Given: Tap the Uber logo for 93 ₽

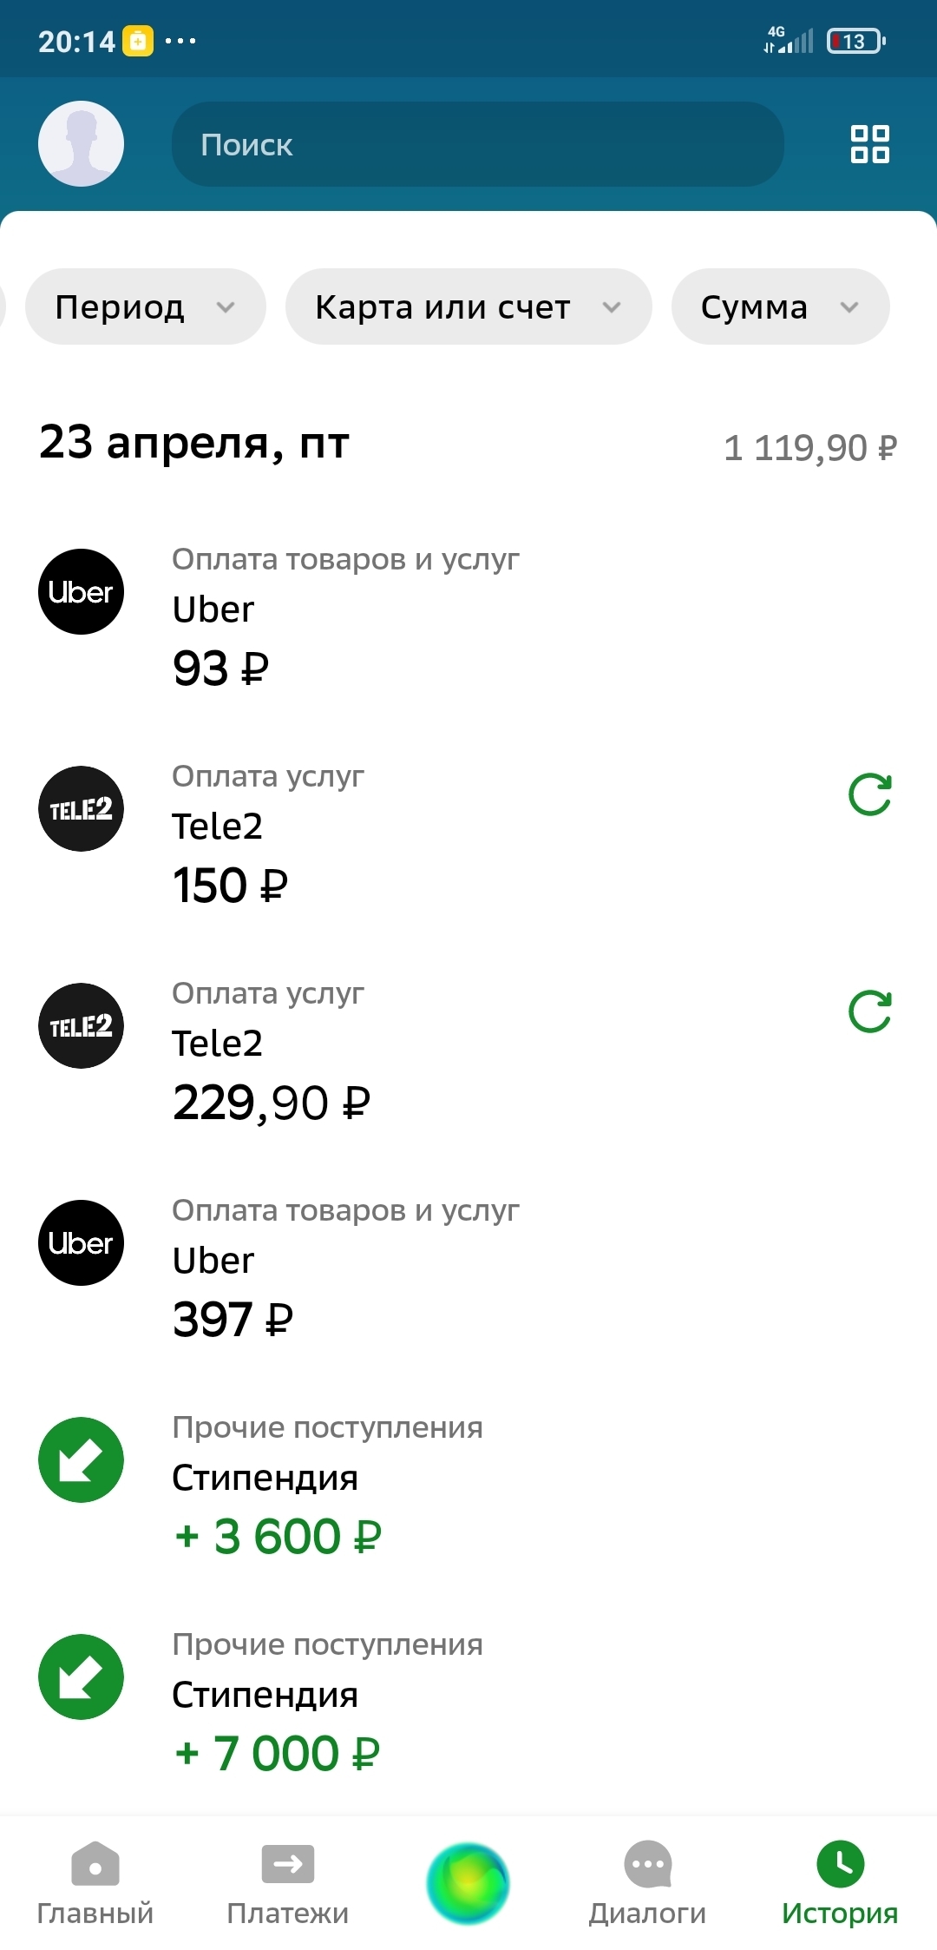Looking at the screenshot, I should [81, 591].
